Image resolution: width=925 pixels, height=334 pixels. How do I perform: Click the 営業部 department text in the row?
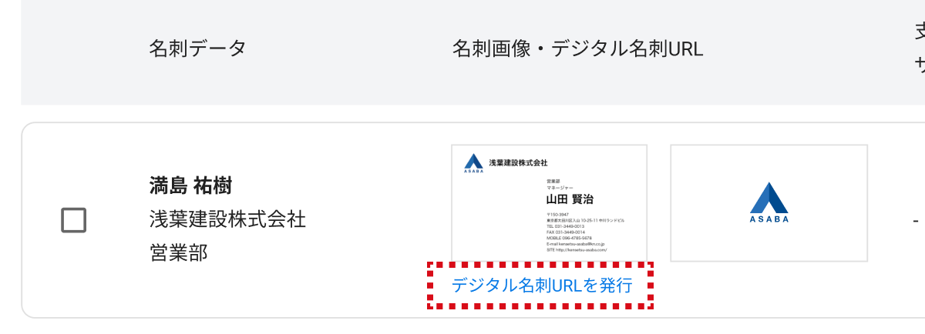[178, 253]
